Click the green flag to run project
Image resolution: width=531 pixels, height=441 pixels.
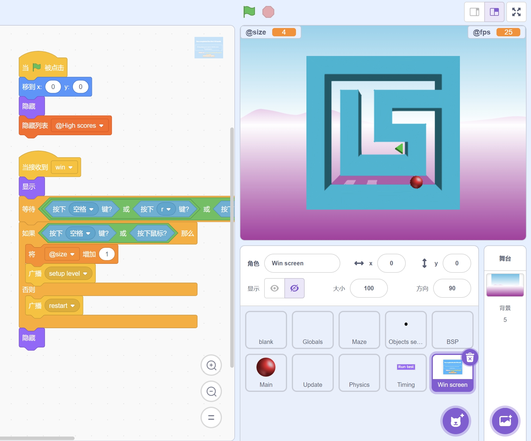pyautogui.click(x=249, y=12)
